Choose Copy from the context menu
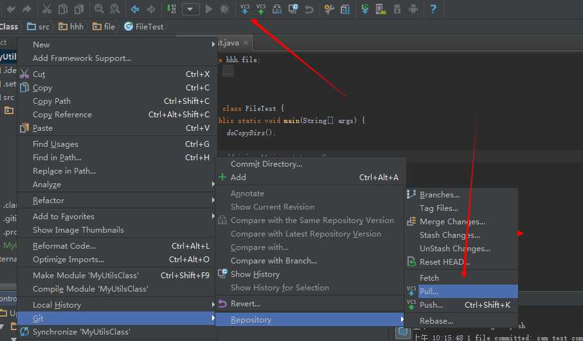 pos(118,88)
